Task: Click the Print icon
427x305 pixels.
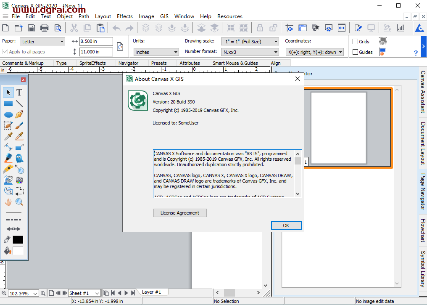Action: coord(45,28)
